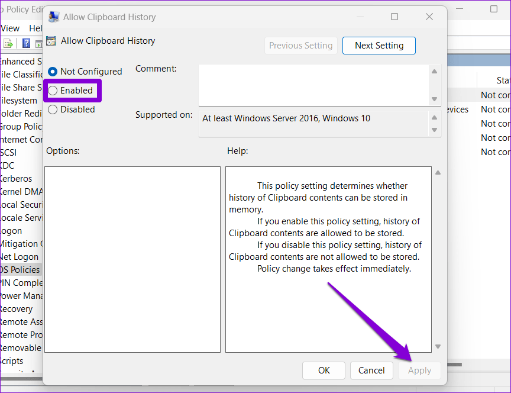Click the Help panel scroll-down arrow
The image size is (511, 393).
click(438, 347)
